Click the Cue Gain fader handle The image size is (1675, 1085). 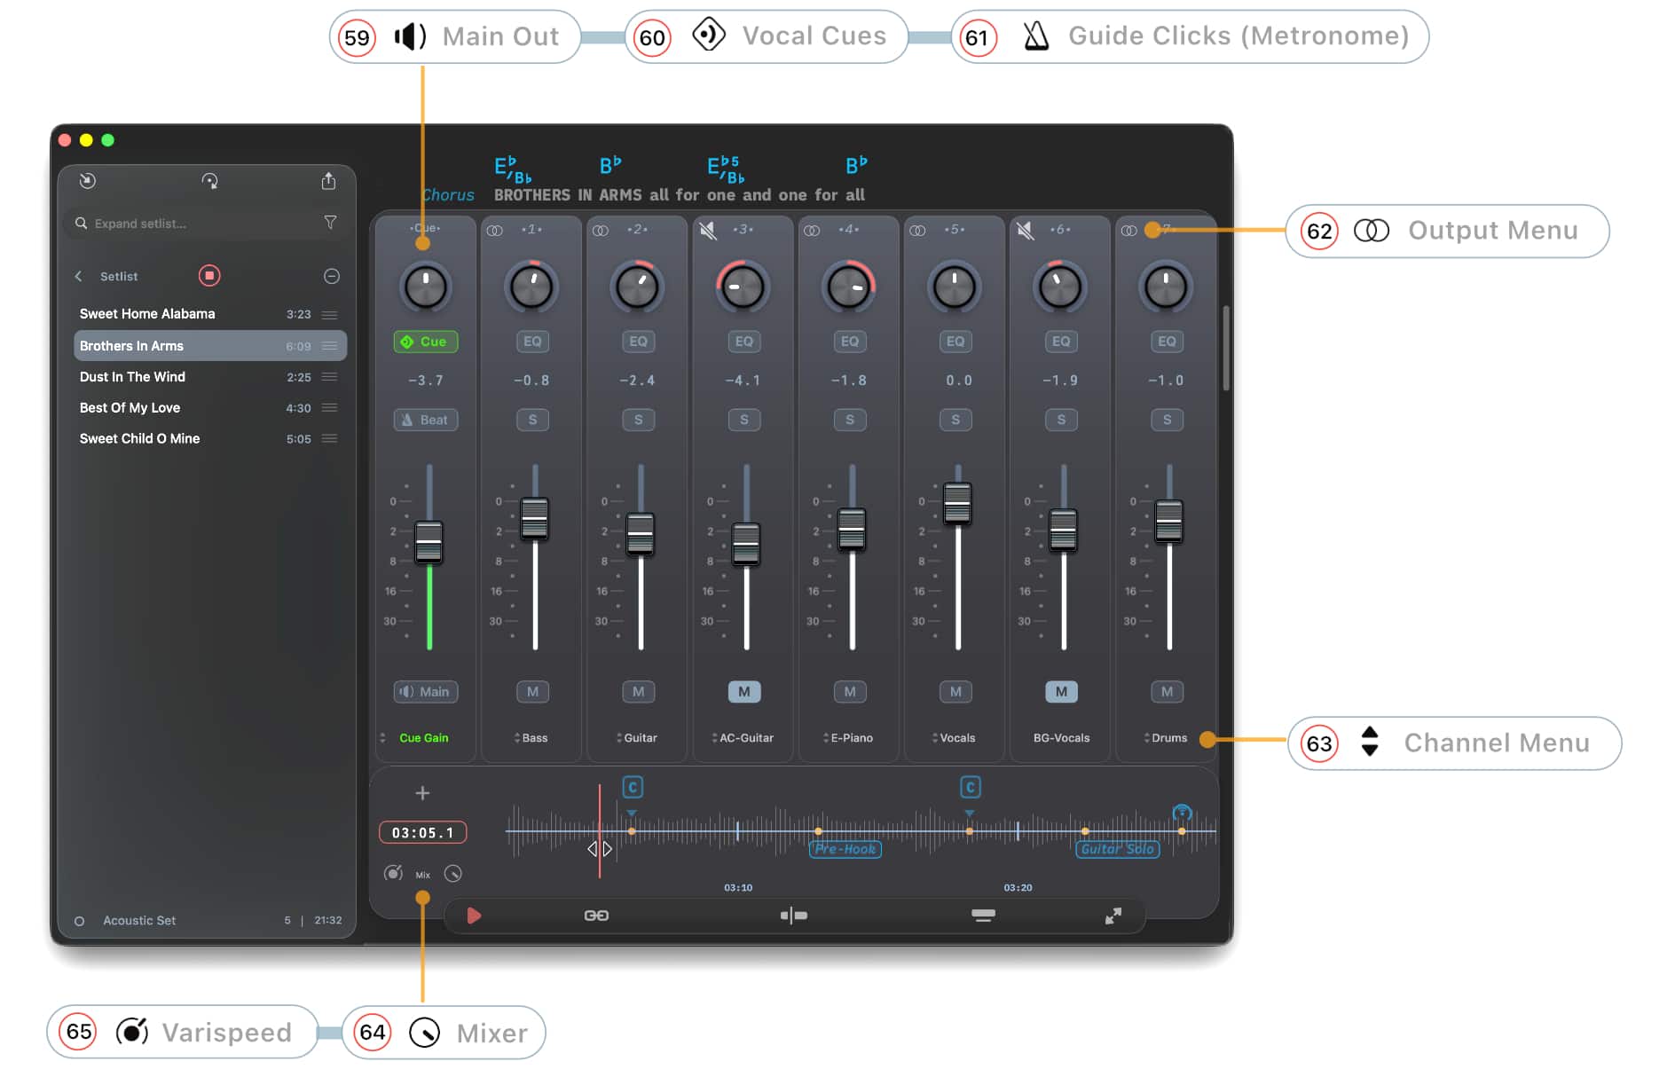[x=429, y=542]
